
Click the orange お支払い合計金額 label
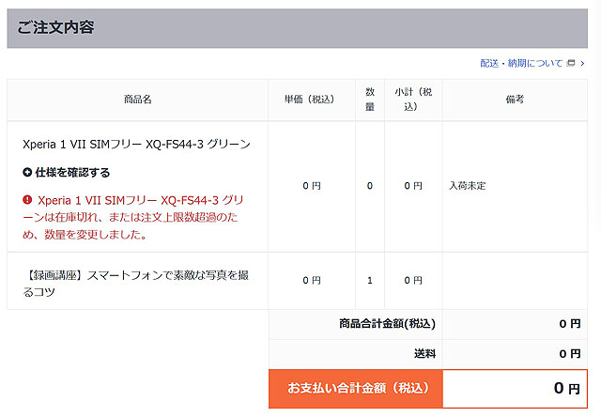[x=357, y=388]
